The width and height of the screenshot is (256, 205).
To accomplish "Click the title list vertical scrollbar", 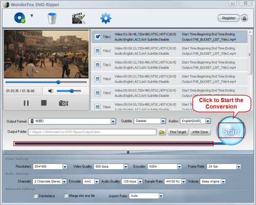I will [x=250, y=55].
